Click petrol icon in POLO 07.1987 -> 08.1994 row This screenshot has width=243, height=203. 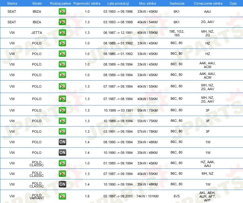pyautogui.click(x=62, y=99)
